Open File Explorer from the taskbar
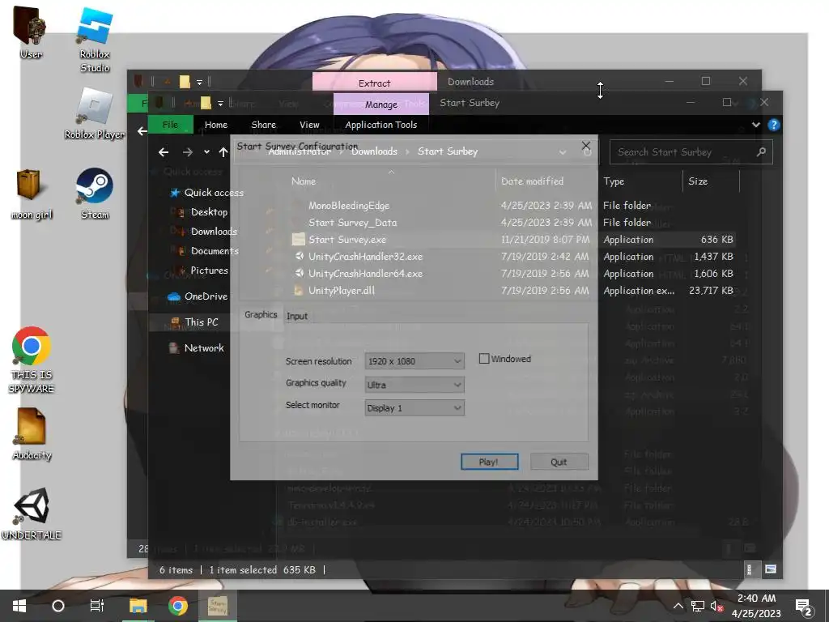The width and height of the screenshot is (829, 622). (138, 606)
